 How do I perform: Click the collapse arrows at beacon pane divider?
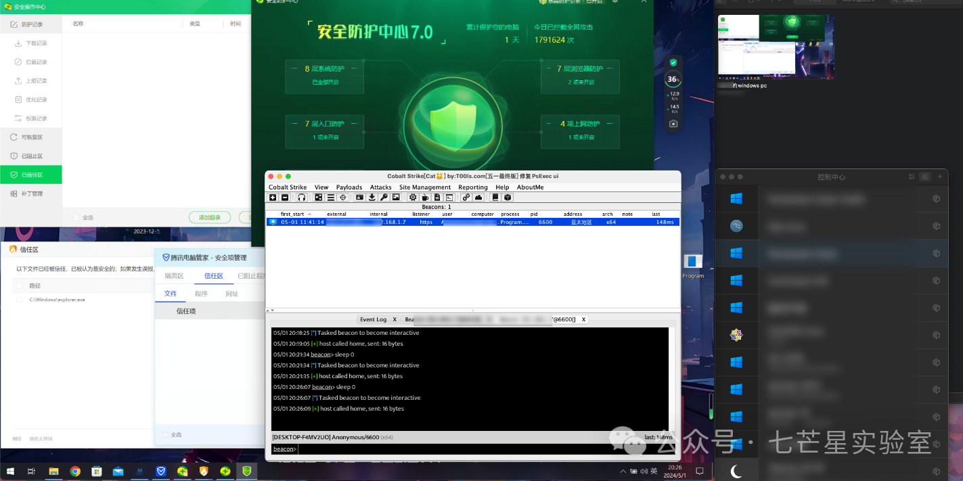tap(269, 311)
